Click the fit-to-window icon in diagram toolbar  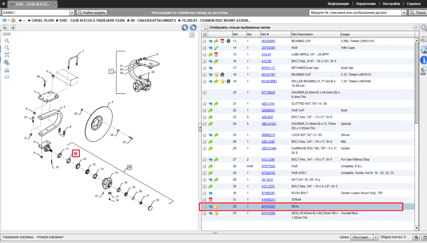tap(7, 55)
